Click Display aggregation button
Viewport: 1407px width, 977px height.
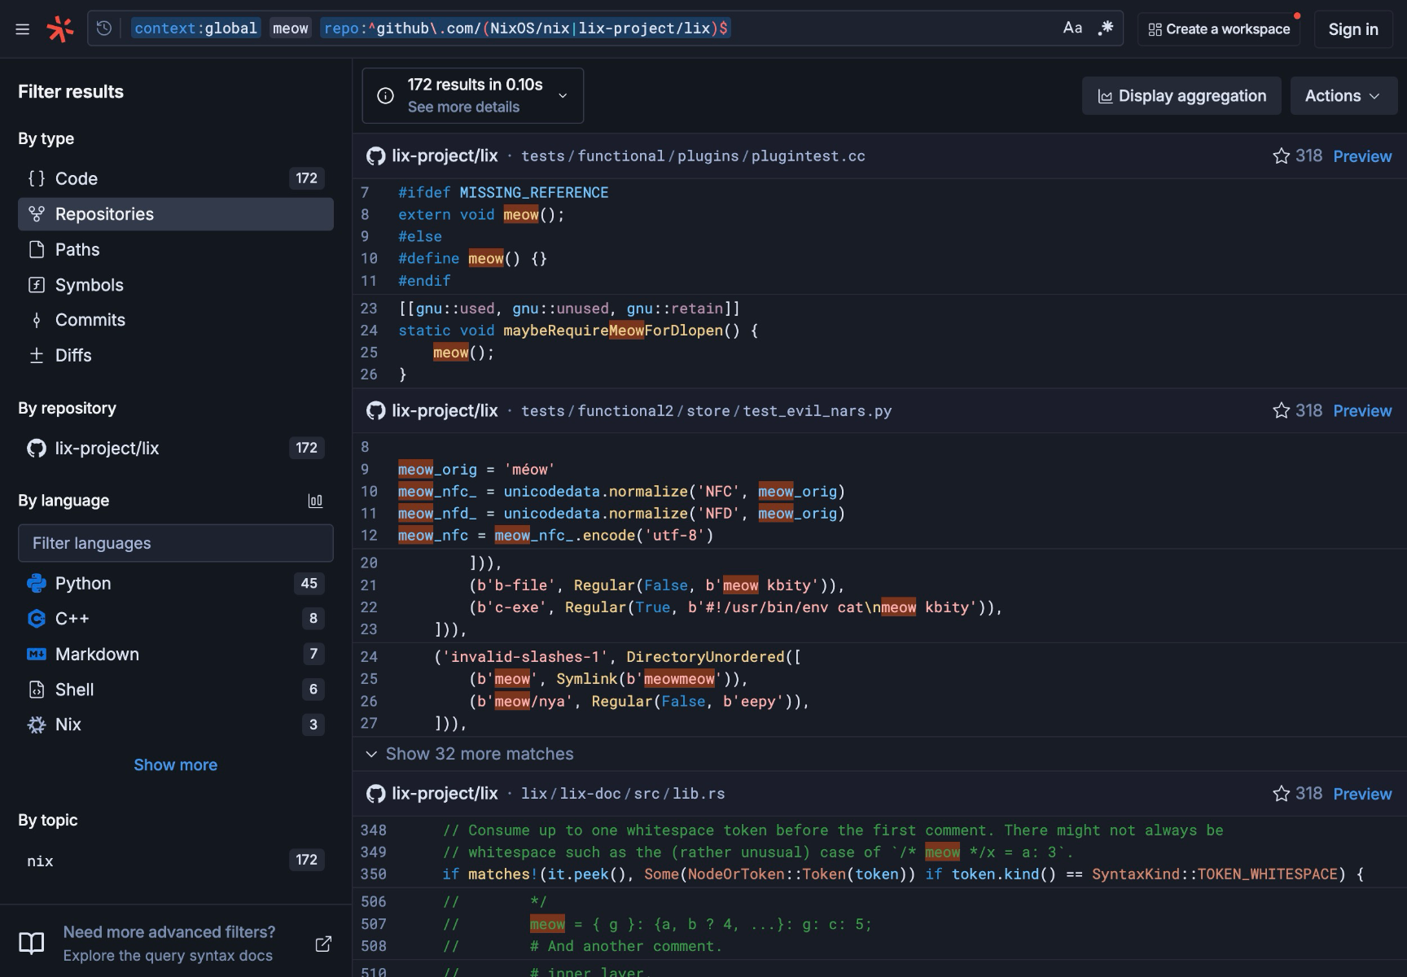tap(1181, 96)
